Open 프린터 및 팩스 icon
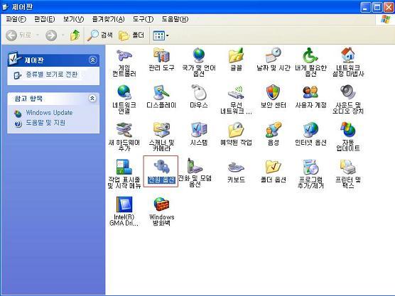 pyautogui.click(x=348, y=167)
